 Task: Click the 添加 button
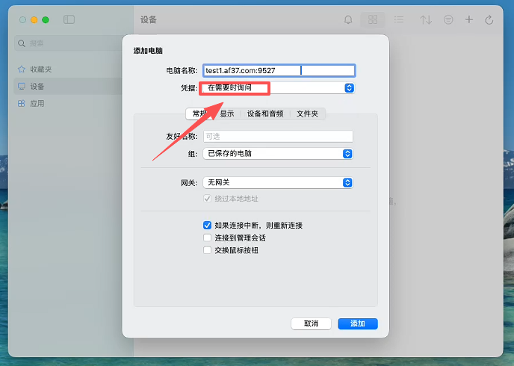coord(357,323)
